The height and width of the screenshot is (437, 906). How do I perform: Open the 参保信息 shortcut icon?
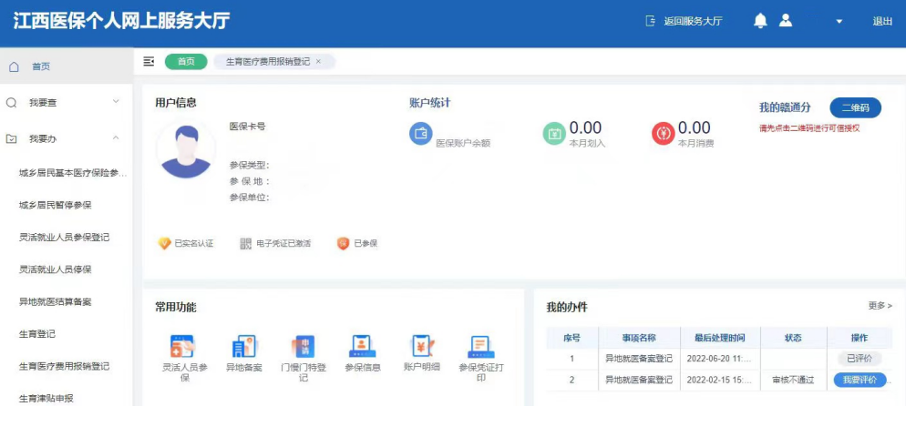click(x=363, y=346)
